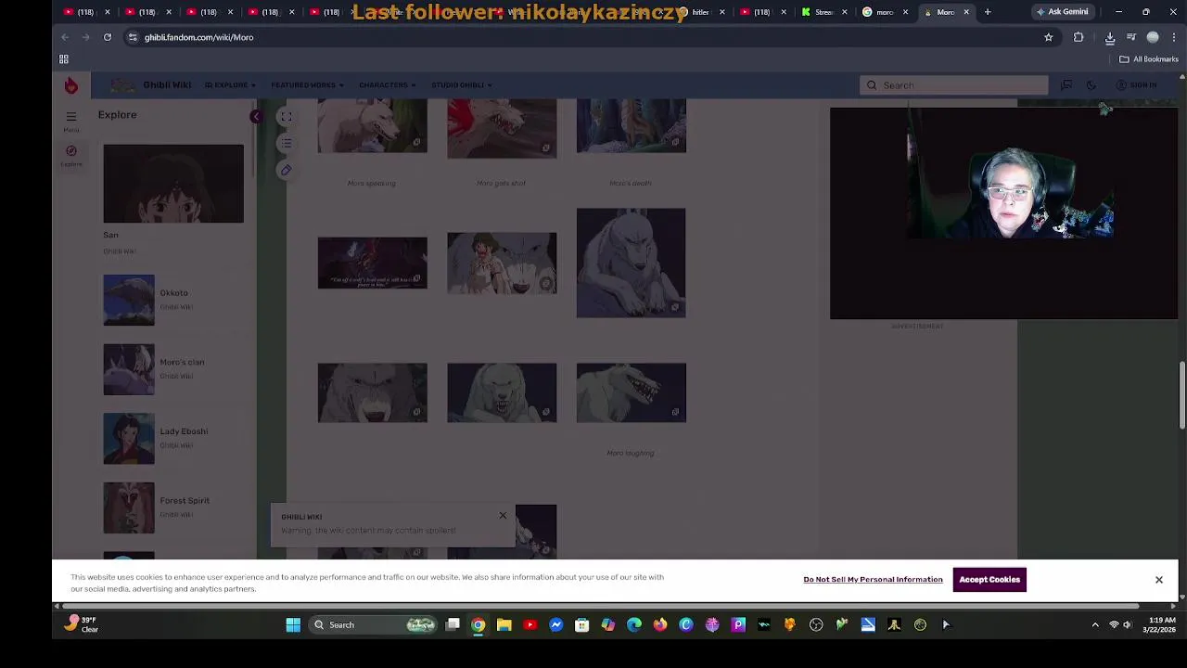Accept Cookies on the banner

(989, 580)
